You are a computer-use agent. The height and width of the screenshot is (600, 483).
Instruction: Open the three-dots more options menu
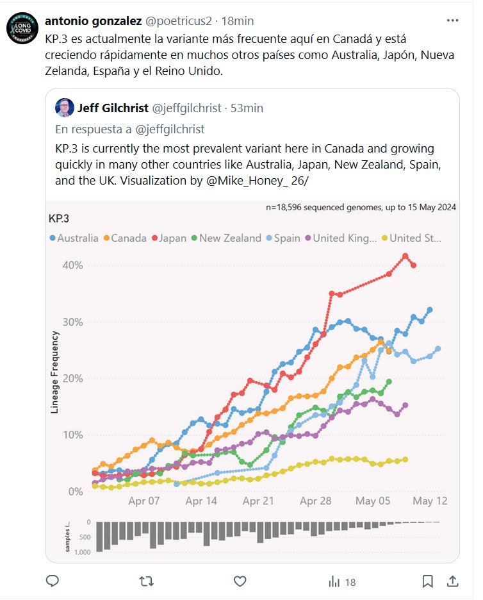452,20
